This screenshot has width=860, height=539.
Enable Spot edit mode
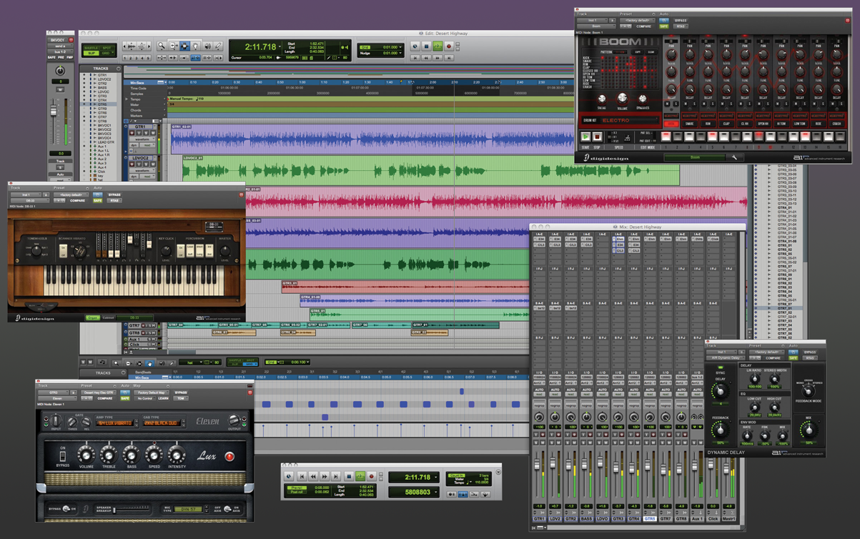107,48
